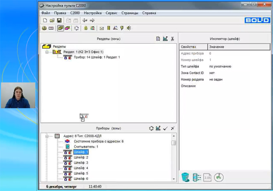Click the checkmark icon in Приборы panel
Screen dimensions: 273x191
click(x=165, y=128)
